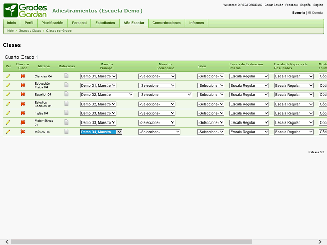Viewport: 327px width, 245px height.
Task: Delete the Español 04 class with red X
Action: (x=22, y=94)
